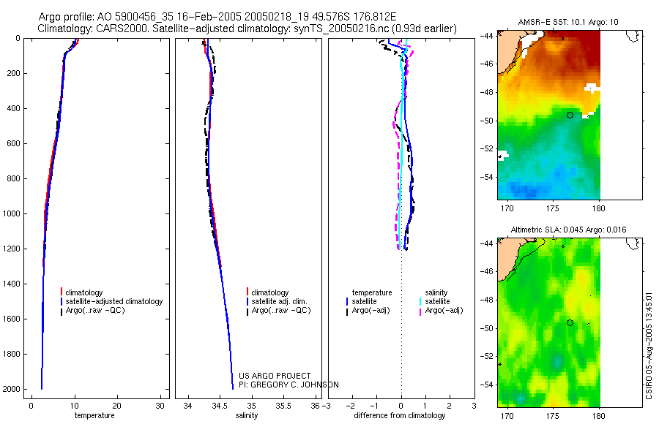Image resolution: width=659 pixels, height=424 pixels.
Task: Click cyan satellite salinity legend marker
Action: pyautogui.click(x=420, y=301)
